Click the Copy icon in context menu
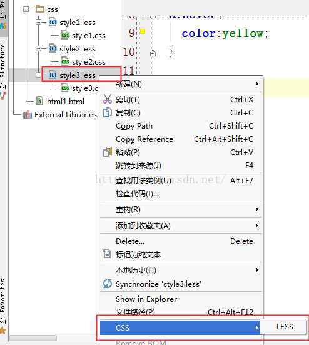The image size is (309, 345). click(x=108, y=113)
